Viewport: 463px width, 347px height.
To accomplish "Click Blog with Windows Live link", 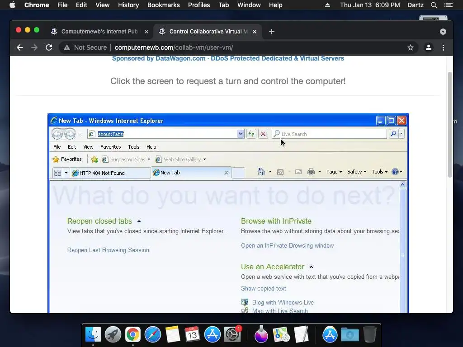I will [x=283, y=302].
